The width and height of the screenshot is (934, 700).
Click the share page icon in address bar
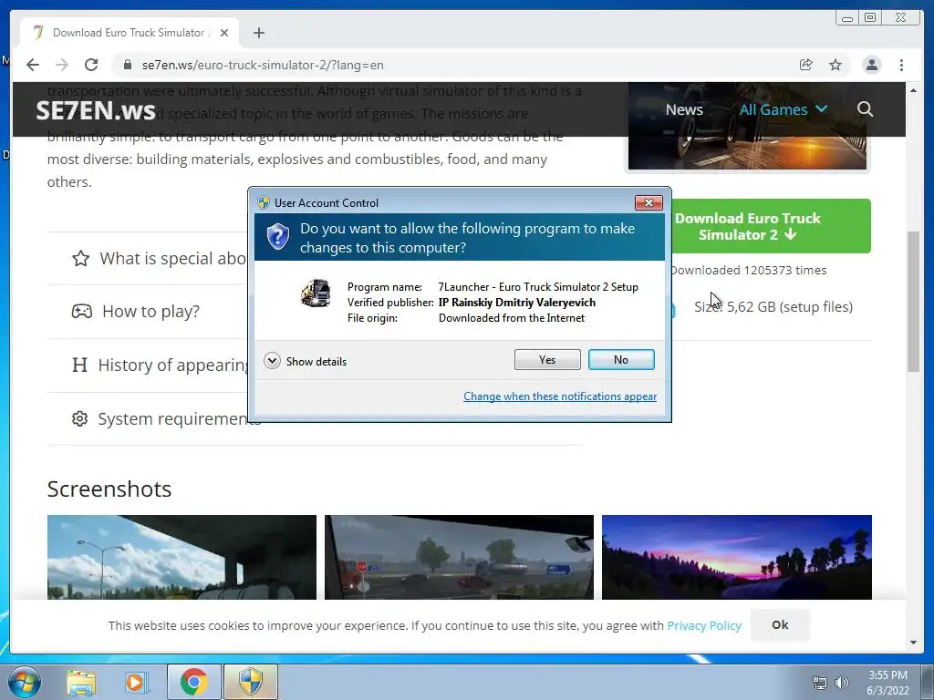[806, 65]
